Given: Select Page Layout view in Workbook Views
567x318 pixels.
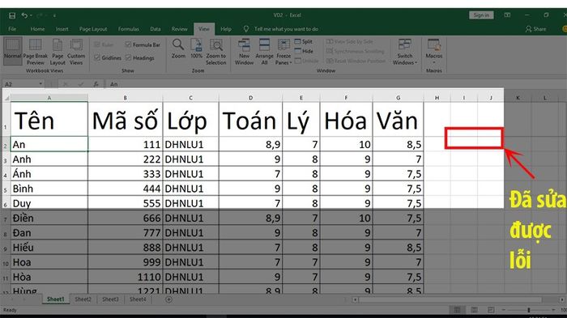Looking at the screenshot, I should 58,52.
